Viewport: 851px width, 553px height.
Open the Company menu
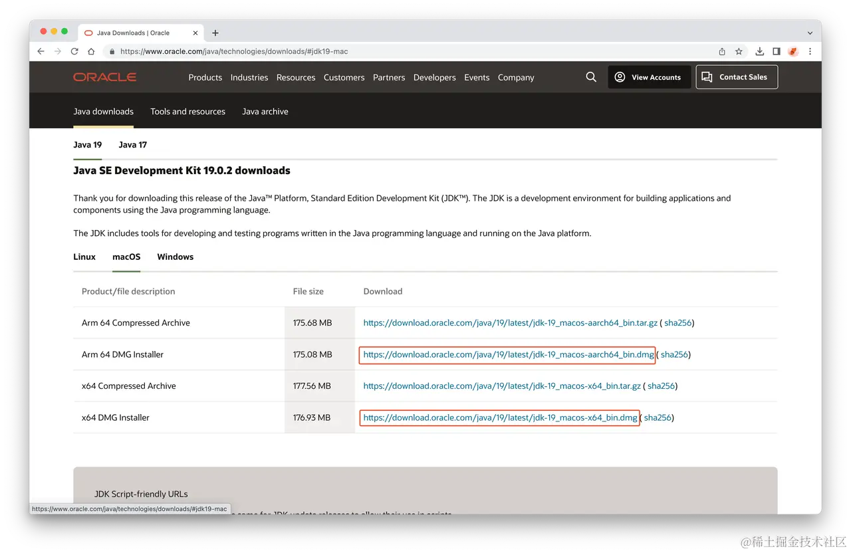point(516,78)
